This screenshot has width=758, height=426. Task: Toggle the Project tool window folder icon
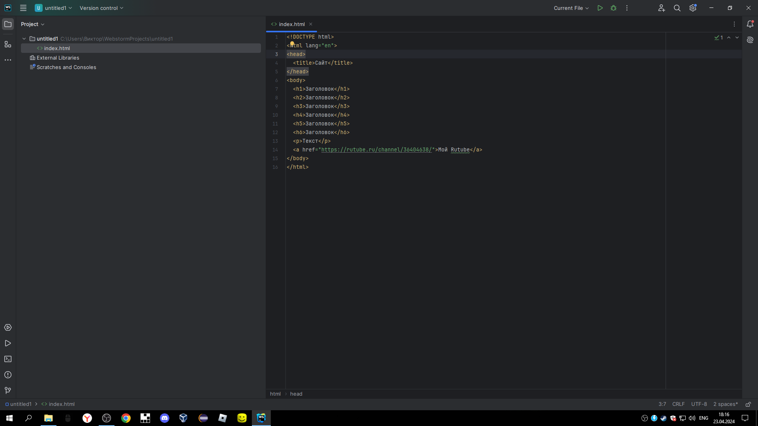pos(8,24)
